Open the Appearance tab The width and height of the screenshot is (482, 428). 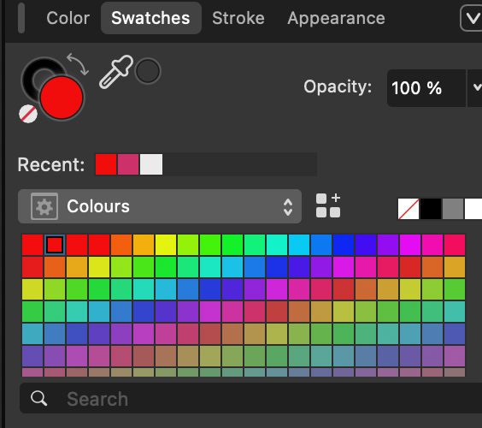click(x=336, y=18)
